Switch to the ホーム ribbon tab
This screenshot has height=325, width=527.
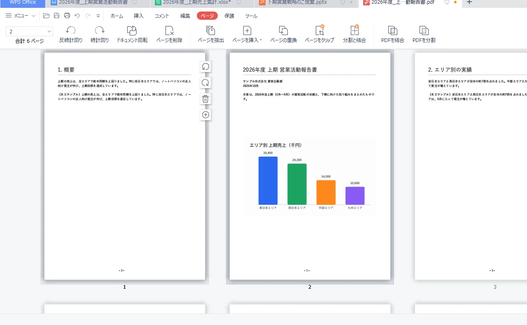point(117,16)
